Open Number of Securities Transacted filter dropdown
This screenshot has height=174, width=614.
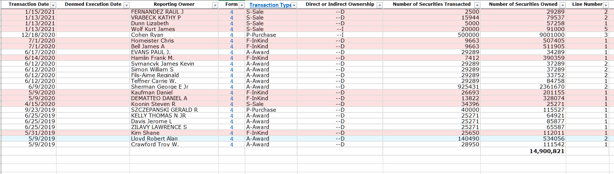(x=477, y=5)
